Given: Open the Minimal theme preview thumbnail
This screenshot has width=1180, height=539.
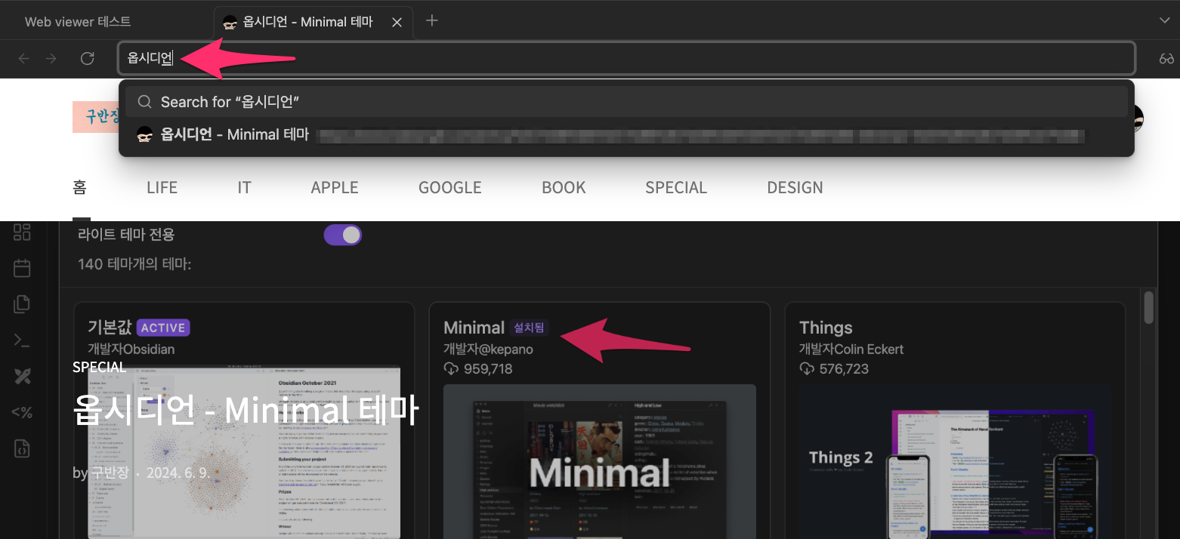Looking at the screenshot, I should pos(599,461).
